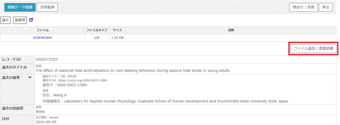This screenshot has height=125, width=340.
Task: Click the 流用登録 button
Action: (x=47, y=7)
